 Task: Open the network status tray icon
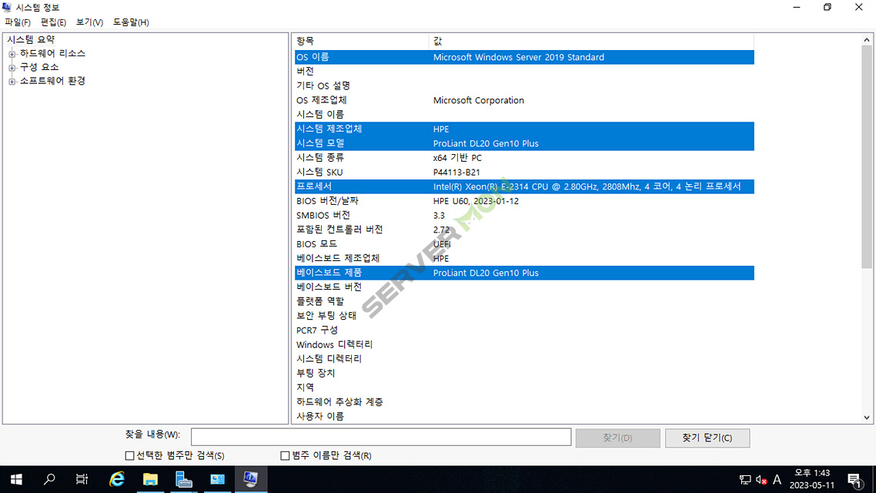(744, 480)
